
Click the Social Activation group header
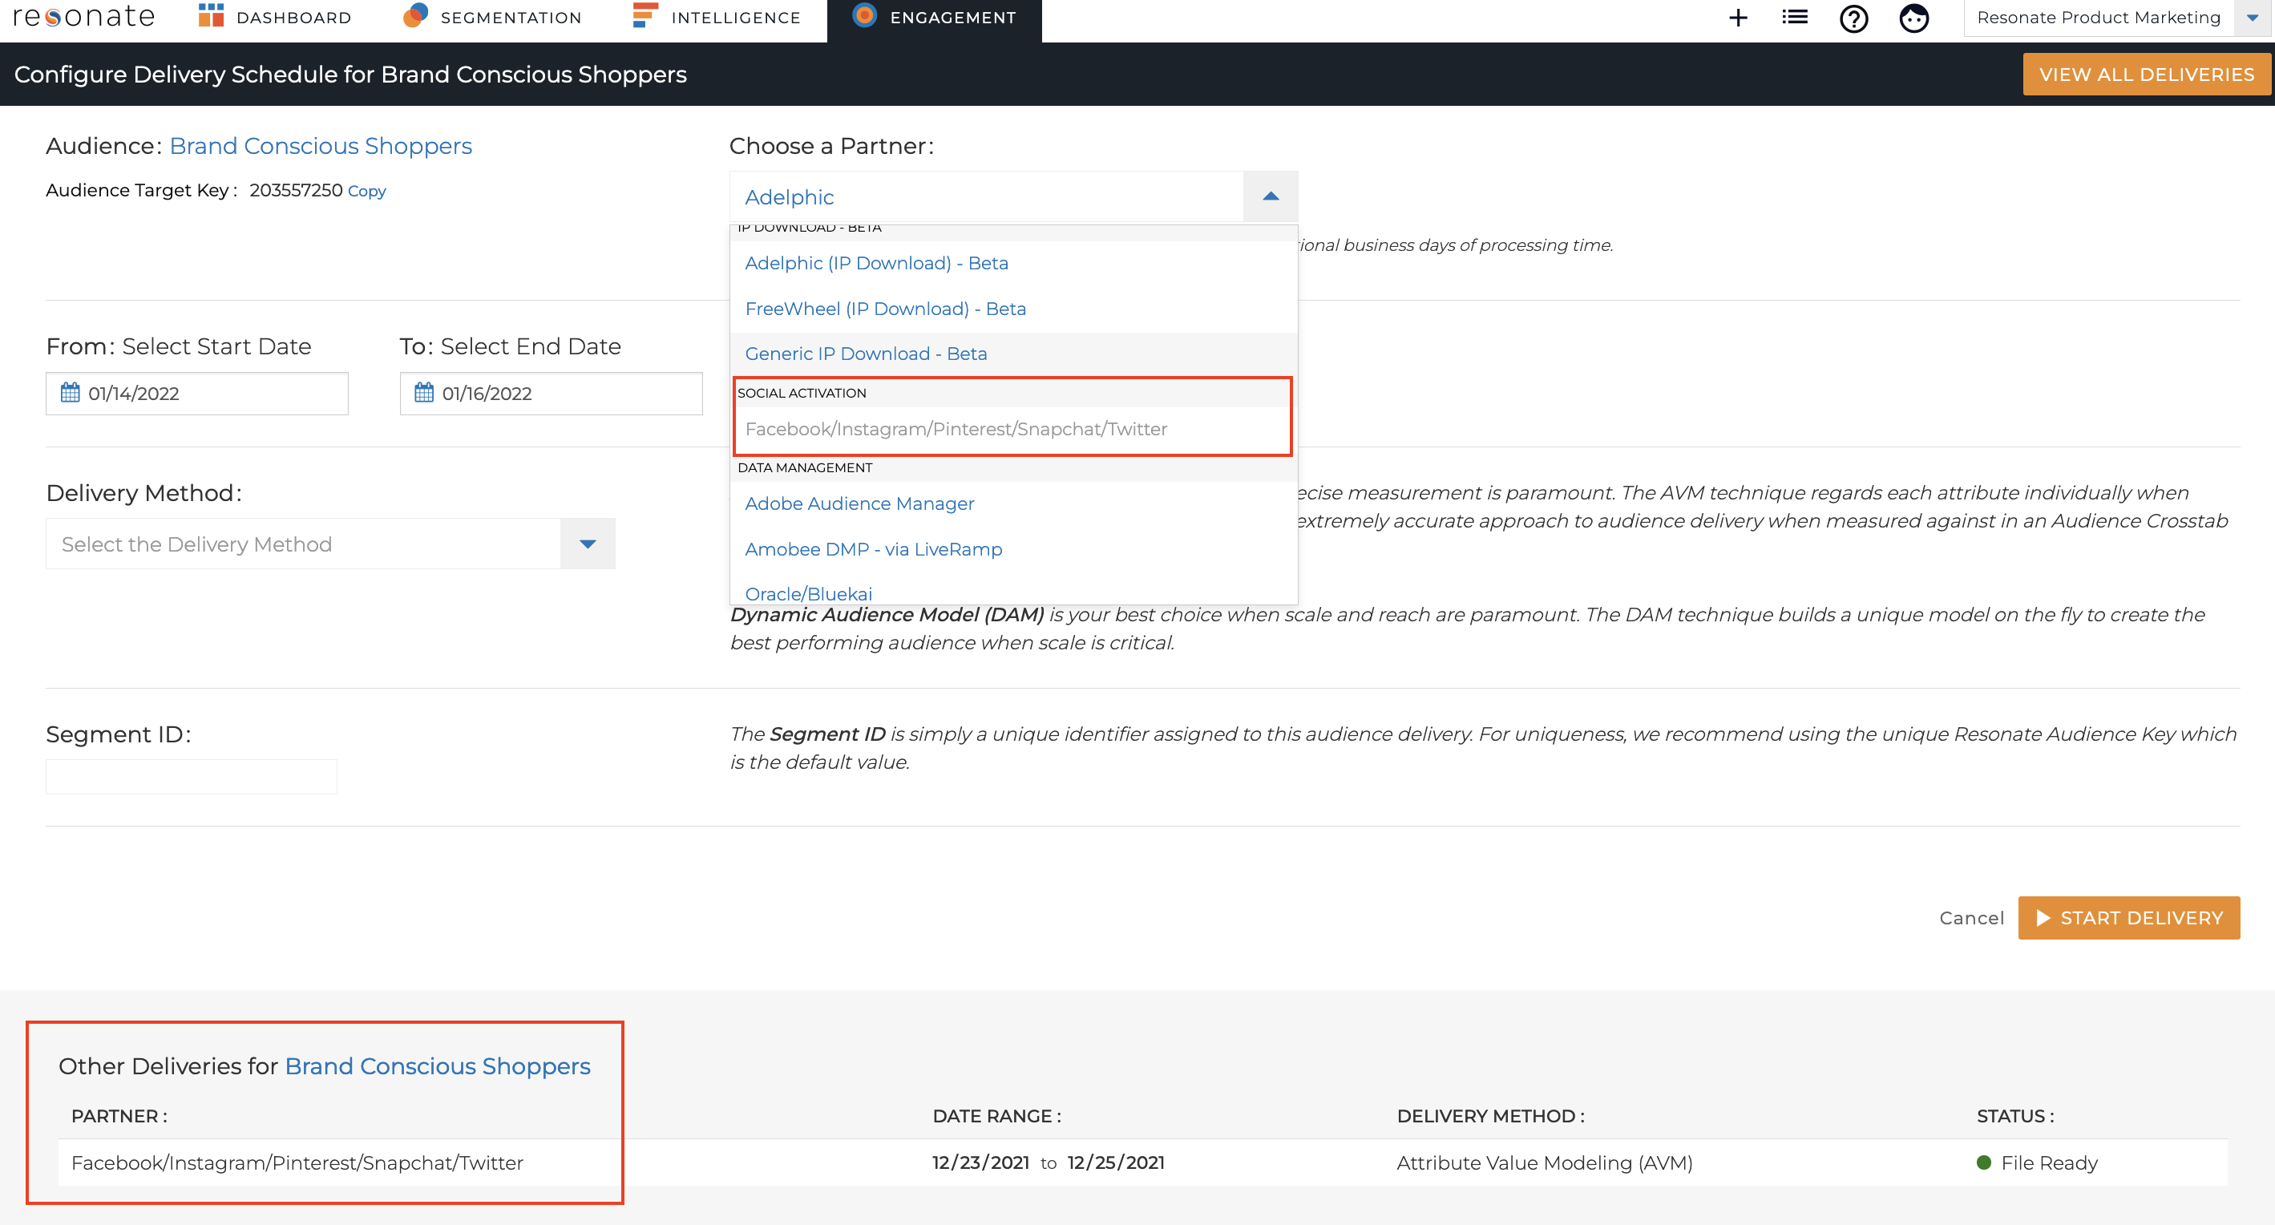point(1013,393)
